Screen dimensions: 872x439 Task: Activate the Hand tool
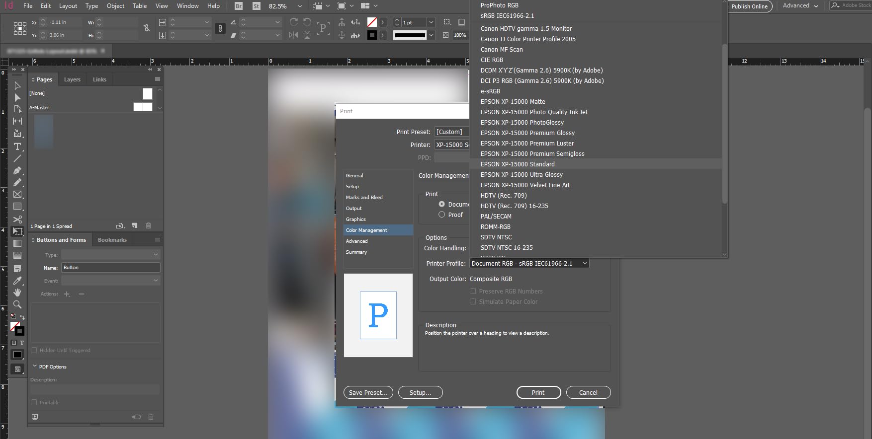tap(17, 293)
